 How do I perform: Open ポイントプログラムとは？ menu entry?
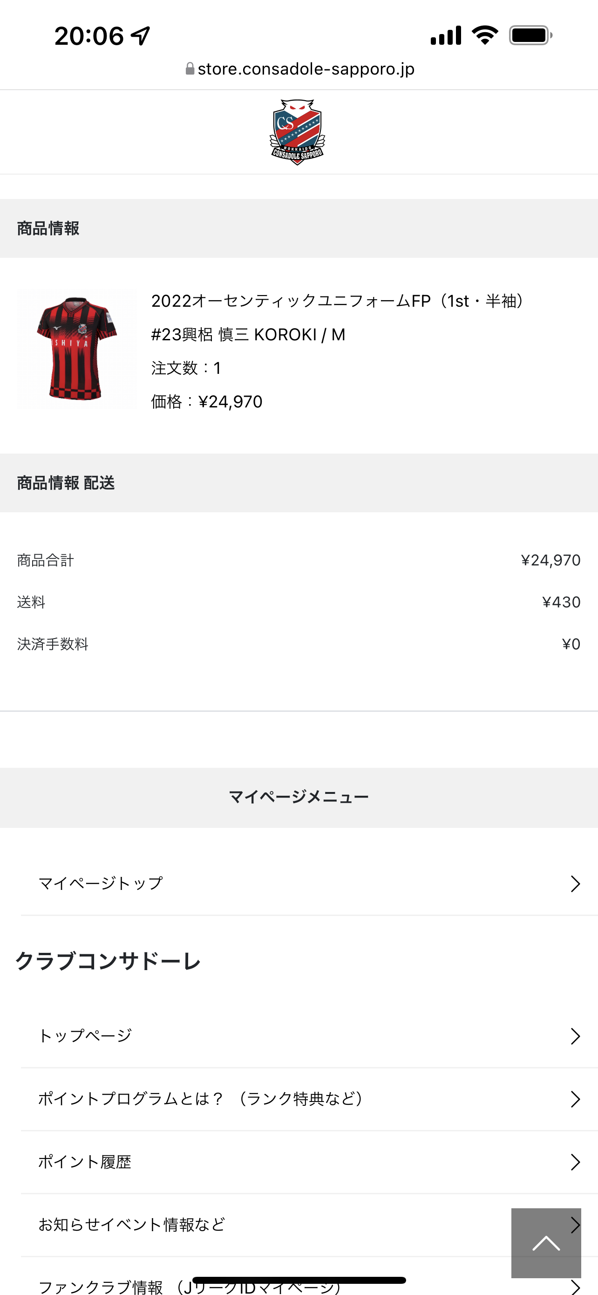201,1099
